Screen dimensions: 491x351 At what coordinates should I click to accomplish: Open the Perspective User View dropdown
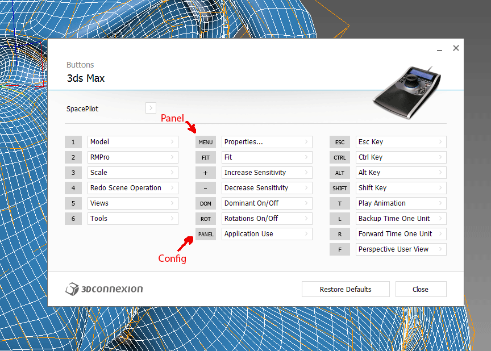[401, 249]
